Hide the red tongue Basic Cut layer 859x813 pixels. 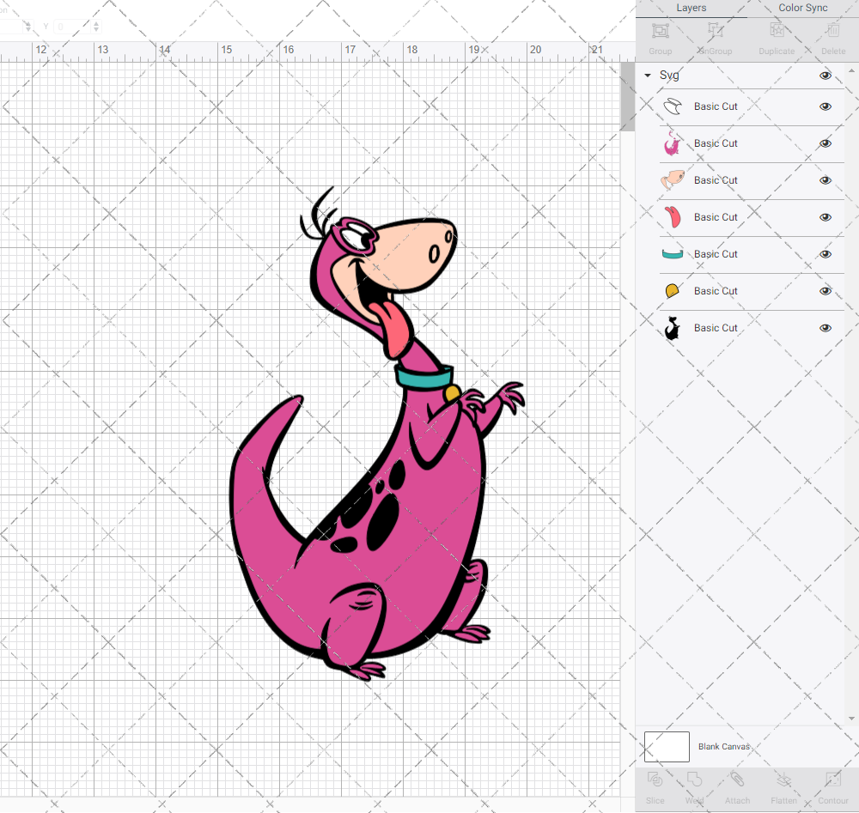tap(825, 217)
